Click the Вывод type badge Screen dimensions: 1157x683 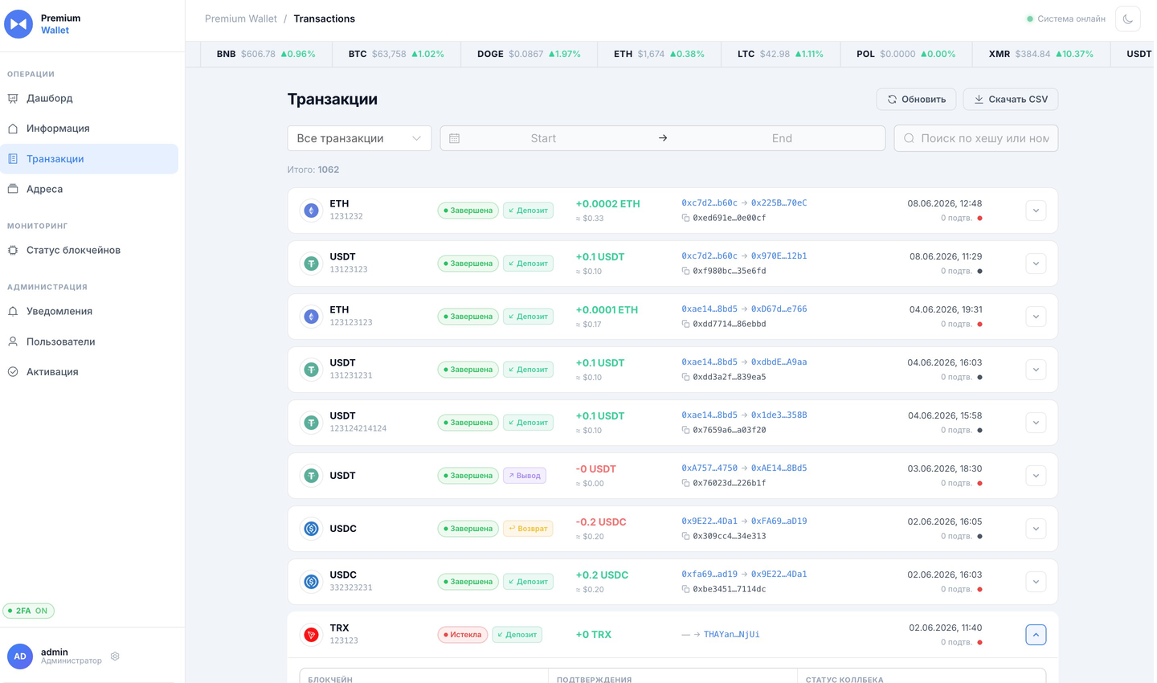coord(525,476)
